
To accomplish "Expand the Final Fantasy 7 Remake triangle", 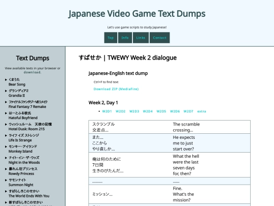I will click(x=6, y=102).
